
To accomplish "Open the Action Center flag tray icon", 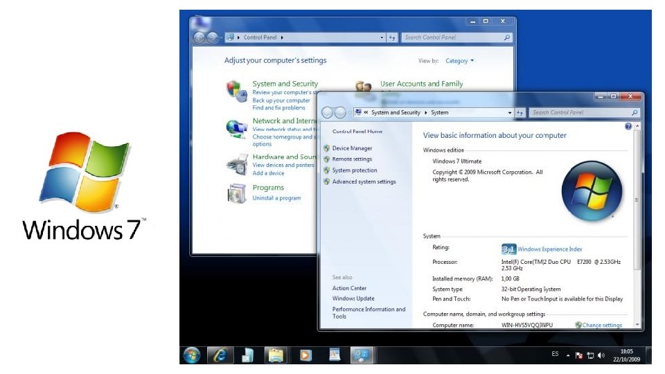I will pos(579,356).
